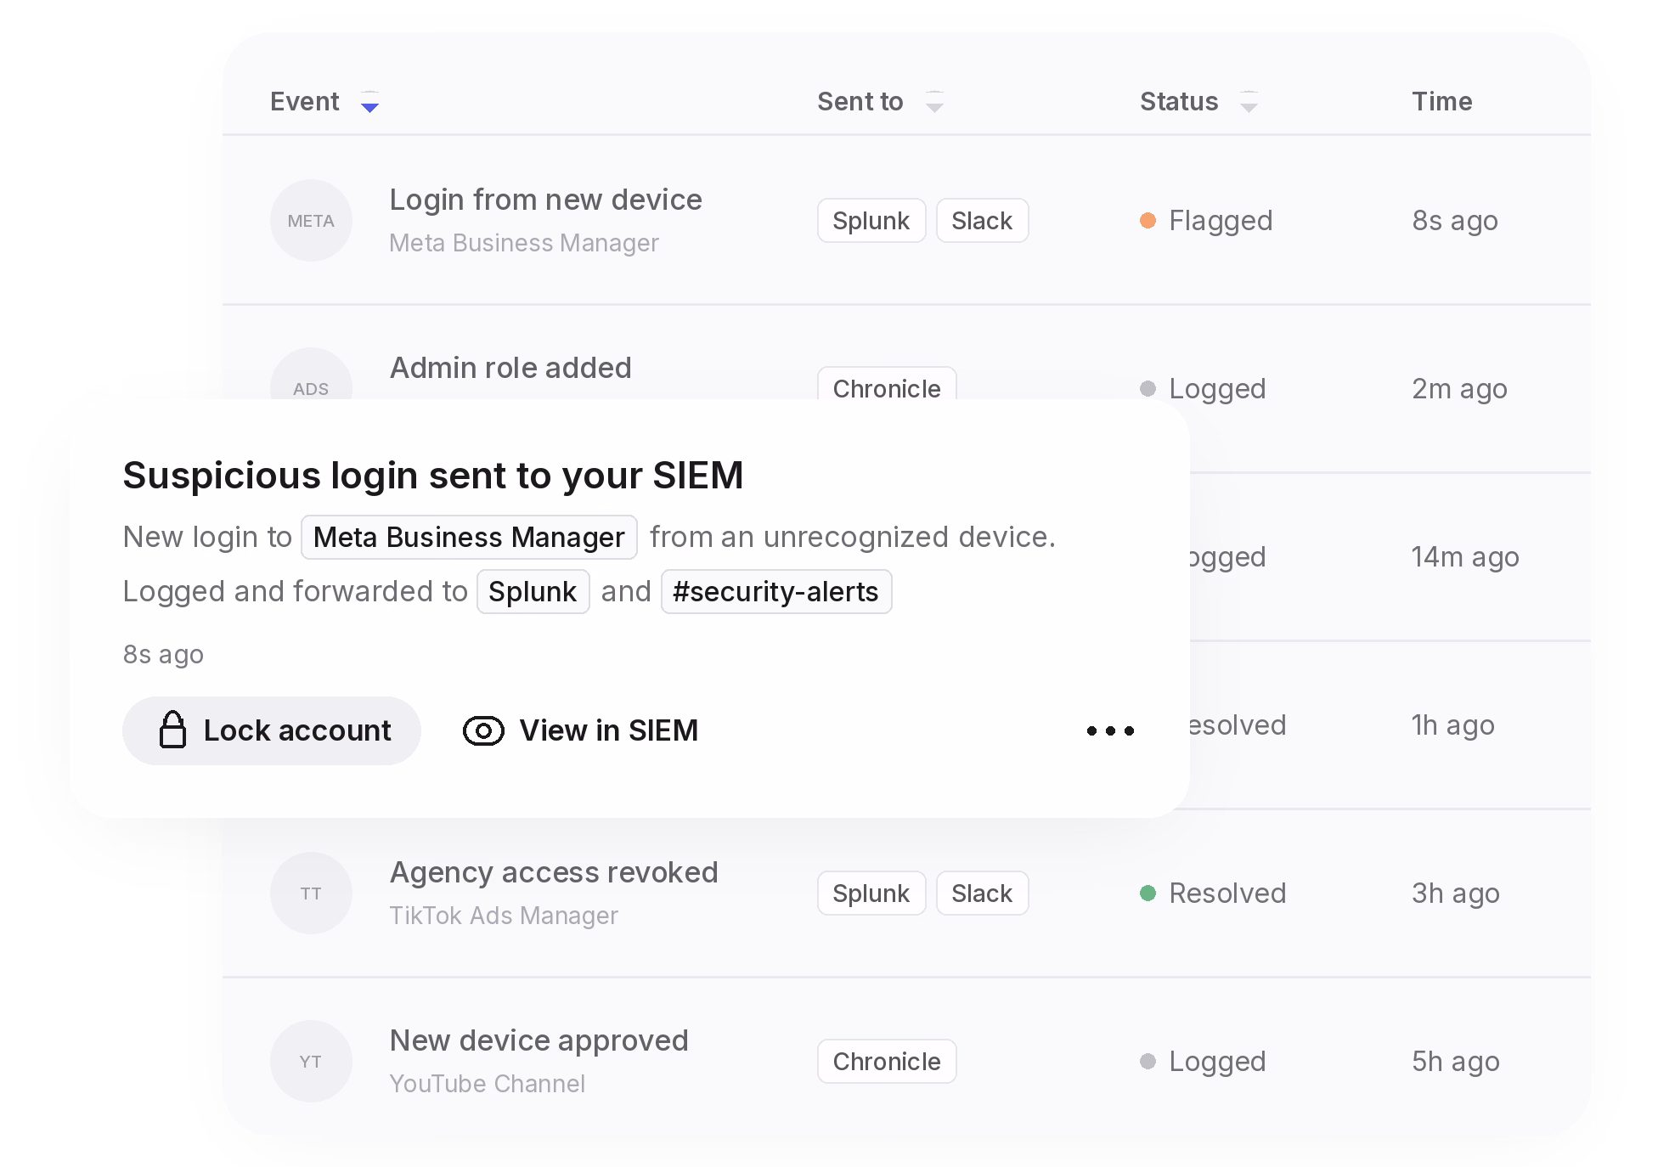Click Chronicle tag in New device approved row
This screenshot has height=1167, width=1658.
pyautogui.click(x=887, y=1062)
